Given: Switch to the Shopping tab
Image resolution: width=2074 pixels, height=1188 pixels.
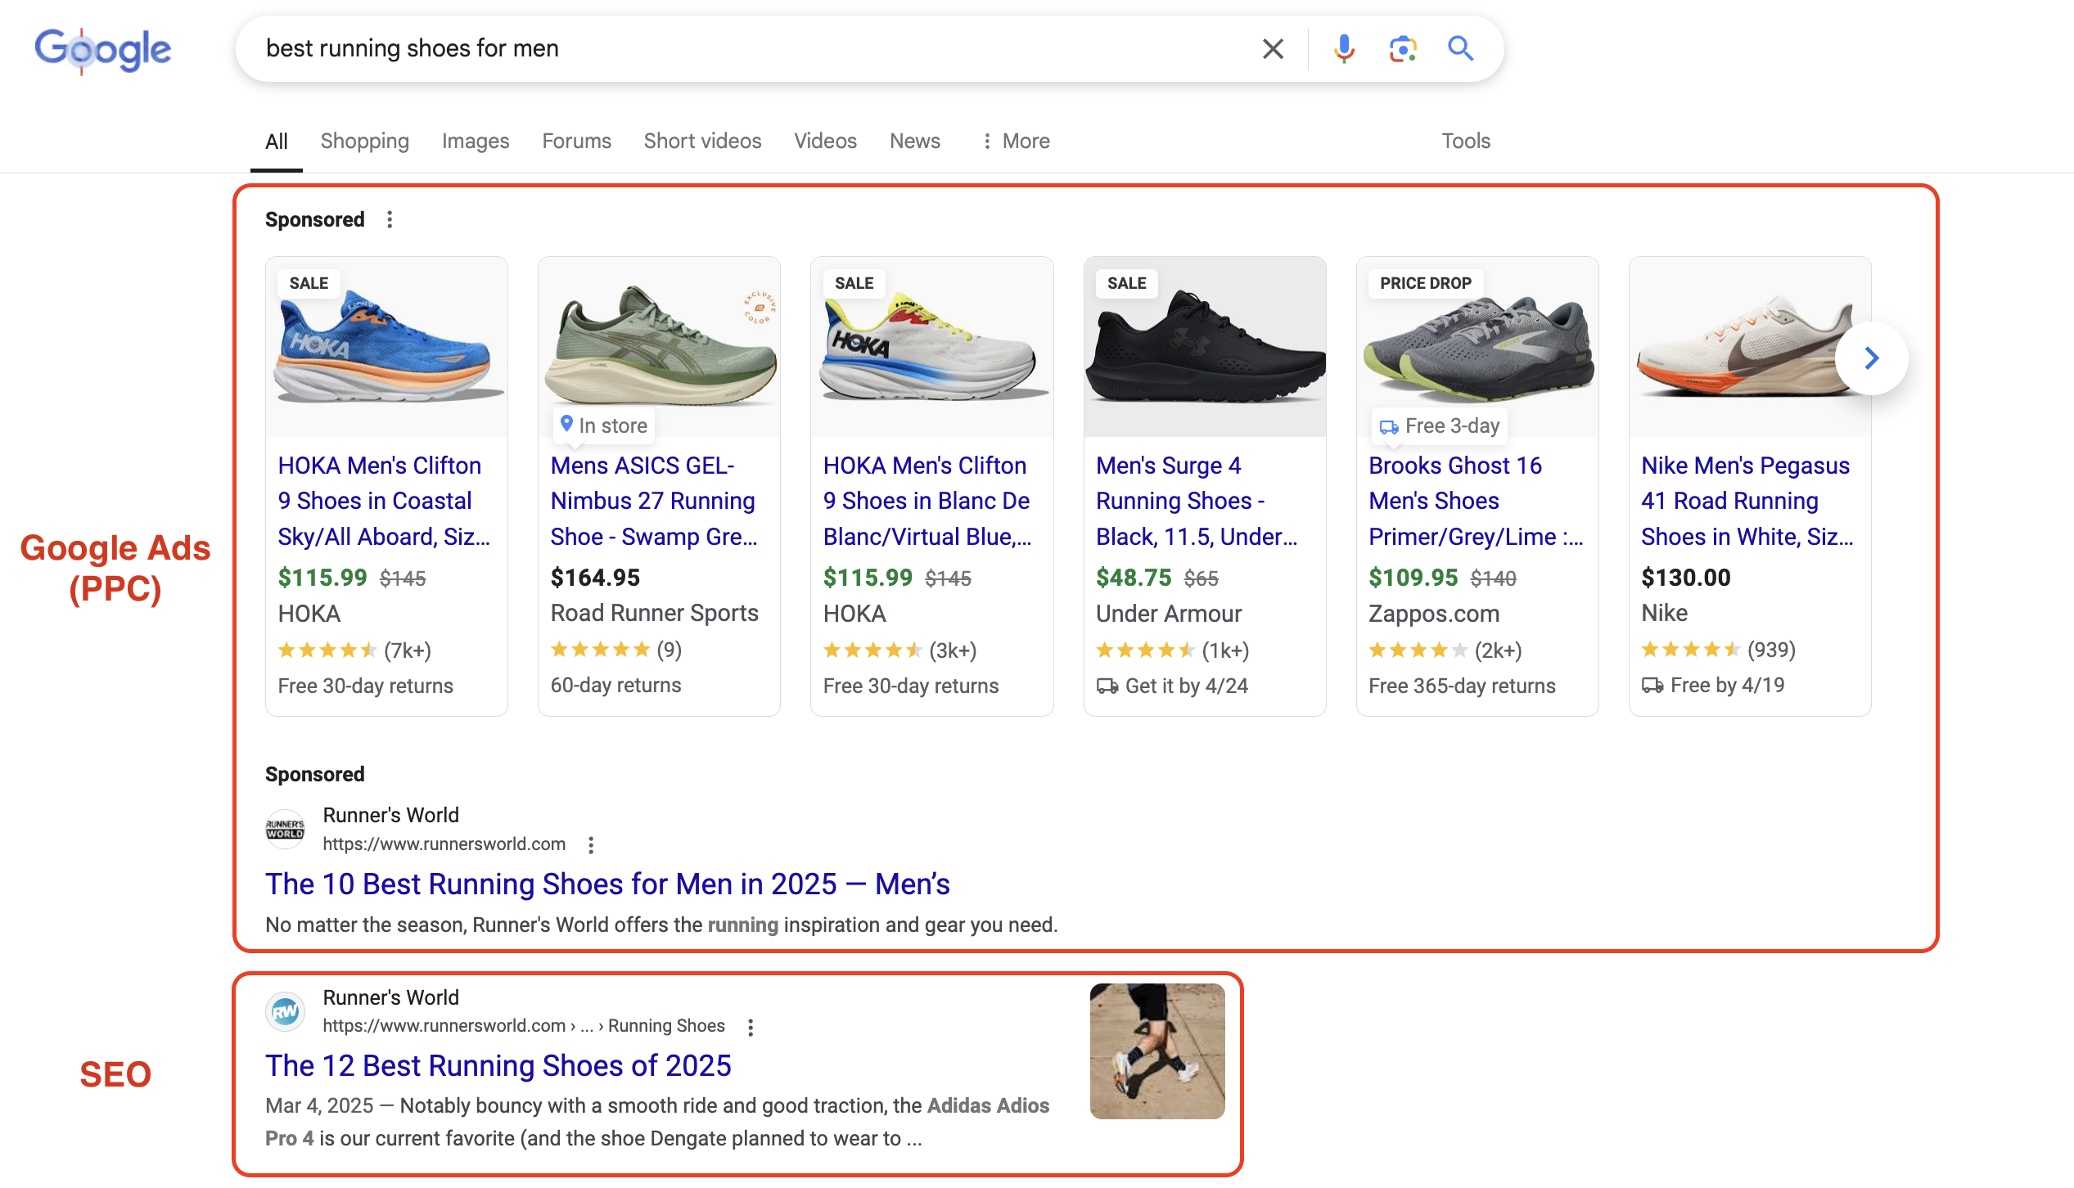Looking at the screenshot, I should point(365,141).
